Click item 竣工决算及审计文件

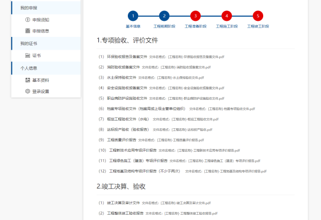[123, 203]
